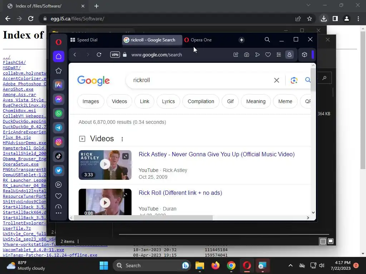Image resolution: width=366 pixels, height=274 pixels.
Task: Select the Meme filter chip
Action: coord(285,101)
